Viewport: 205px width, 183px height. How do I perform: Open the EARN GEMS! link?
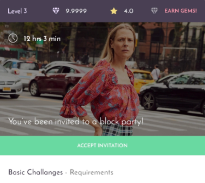click(x=181, y=11)
